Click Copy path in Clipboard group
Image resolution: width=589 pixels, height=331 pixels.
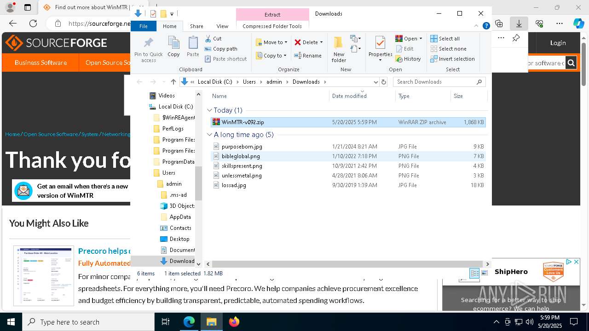(x=221, y=49)
